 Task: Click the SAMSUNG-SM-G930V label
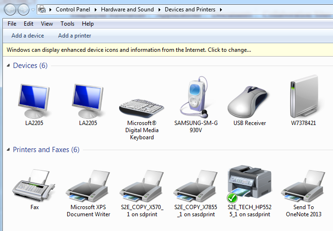click(196, 126)
